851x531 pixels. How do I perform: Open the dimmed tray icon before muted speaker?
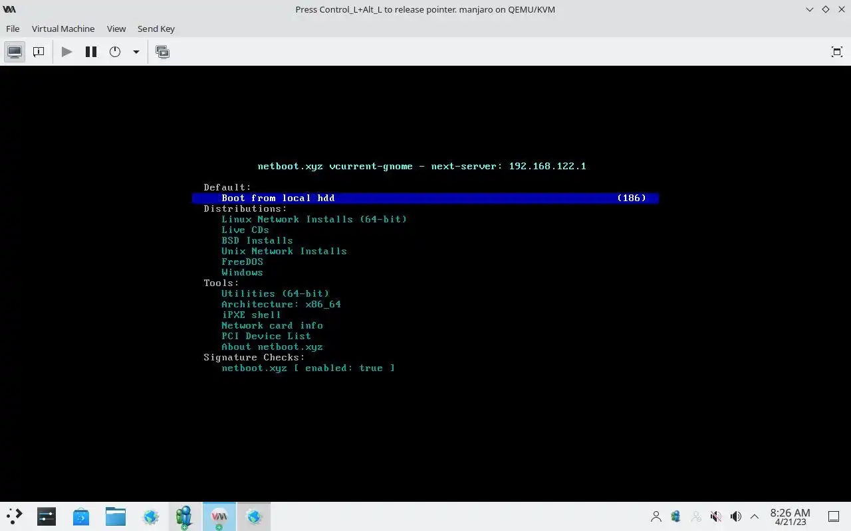point(696,516)
